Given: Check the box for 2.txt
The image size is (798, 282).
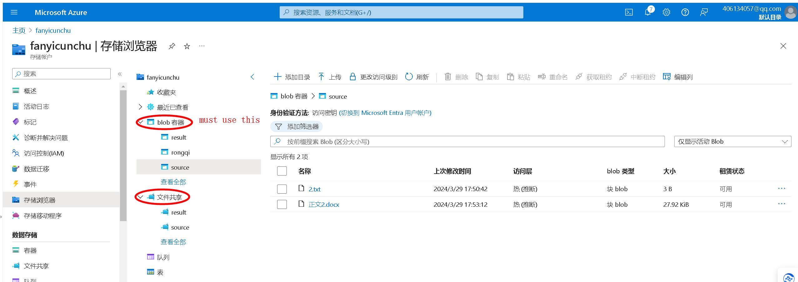Looking at the screenshot, I should [x=282, y=189].
